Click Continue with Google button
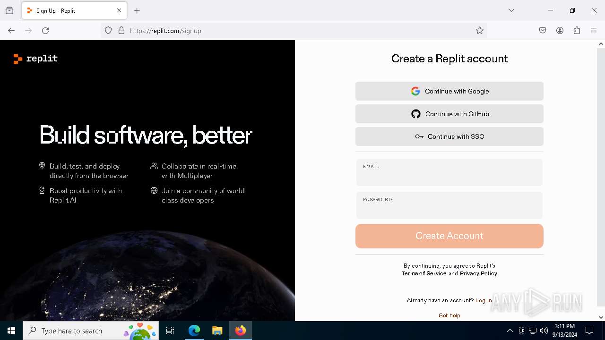Screen dimensions: 605x340 click(x=449, y=91)
